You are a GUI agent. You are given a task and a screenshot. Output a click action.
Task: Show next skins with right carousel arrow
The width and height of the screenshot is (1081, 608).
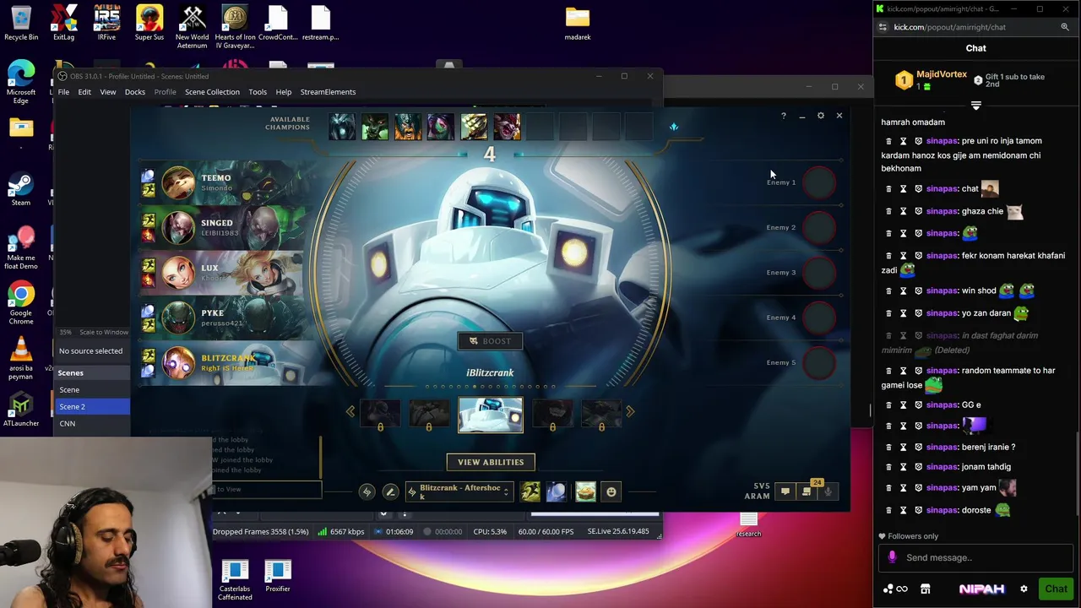click(629, 411)
